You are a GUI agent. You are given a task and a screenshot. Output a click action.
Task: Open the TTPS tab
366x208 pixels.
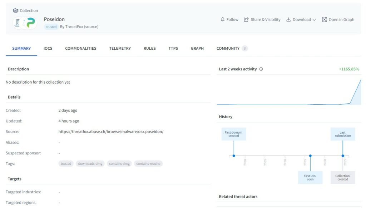pos(173,49)
